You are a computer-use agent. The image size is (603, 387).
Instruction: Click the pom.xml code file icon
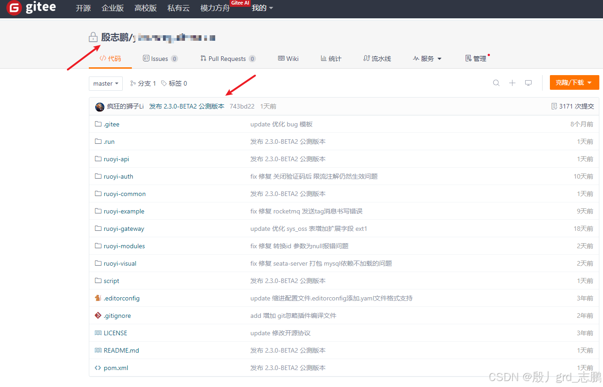coord(98,368)
